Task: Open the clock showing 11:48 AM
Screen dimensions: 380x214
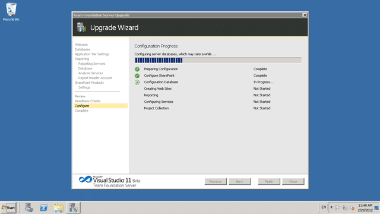Action: pyautogui.click(x=365, y=207)
